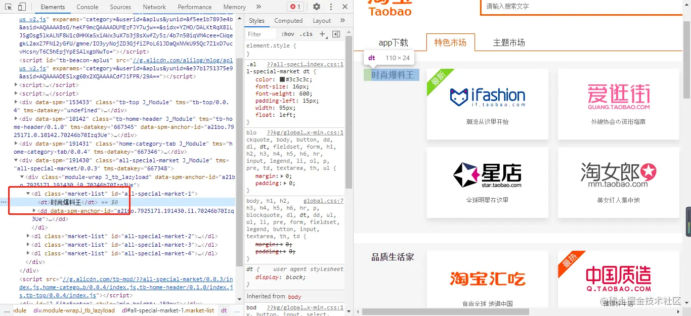This screenshot has height=316, width=691.
Task: Show more DevTools tabs chevron
Action: tap(258, 7)
